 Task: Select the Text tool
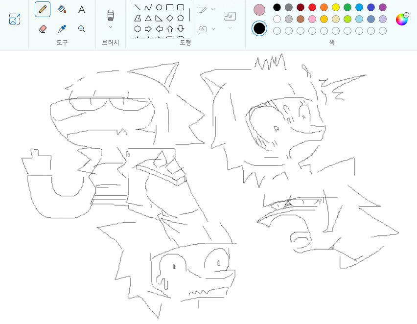click(x=82, y=10)
